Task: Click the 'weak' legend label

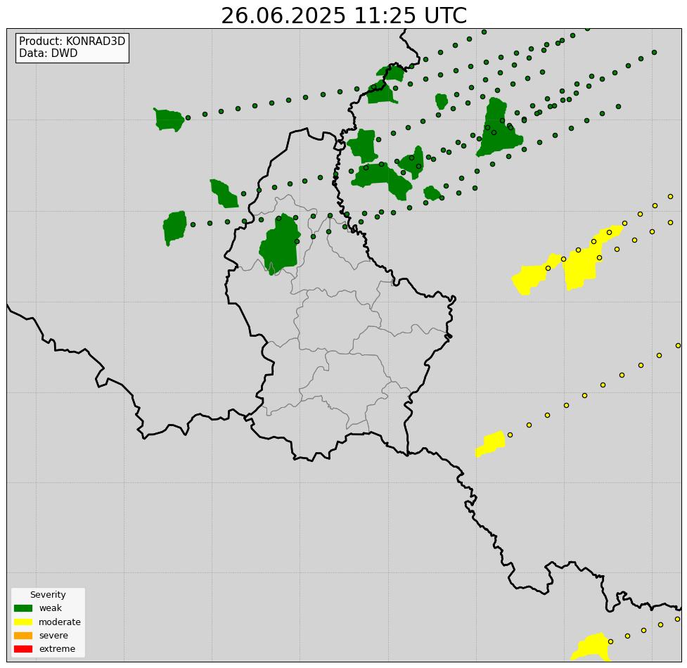Action: point(51,608)
